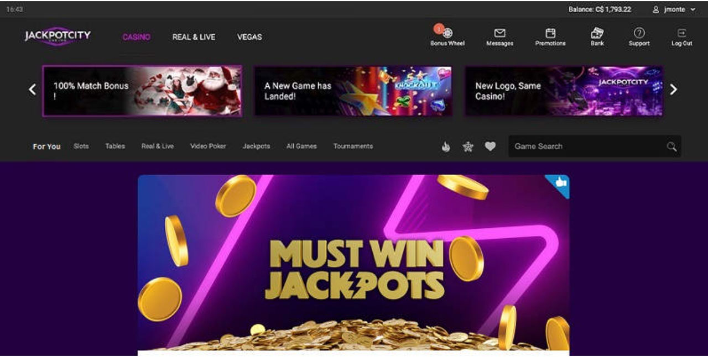708x357 pixels.
Task: Open the Messages envelope icon
Action: pyautogui.click(x=499, y=33)
